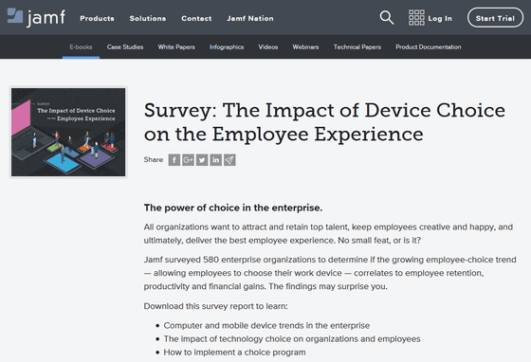Open the Products menu
This screenshot has height=362, width=531.
pyautogui.click(x=97, y=18)
